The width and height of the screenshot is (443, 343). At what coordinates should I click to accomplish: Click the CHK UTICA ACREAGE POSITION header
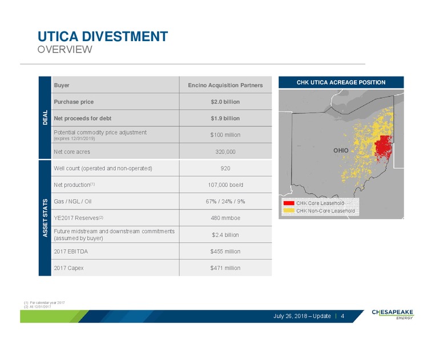pyautogui.click(x=341, y=82)
